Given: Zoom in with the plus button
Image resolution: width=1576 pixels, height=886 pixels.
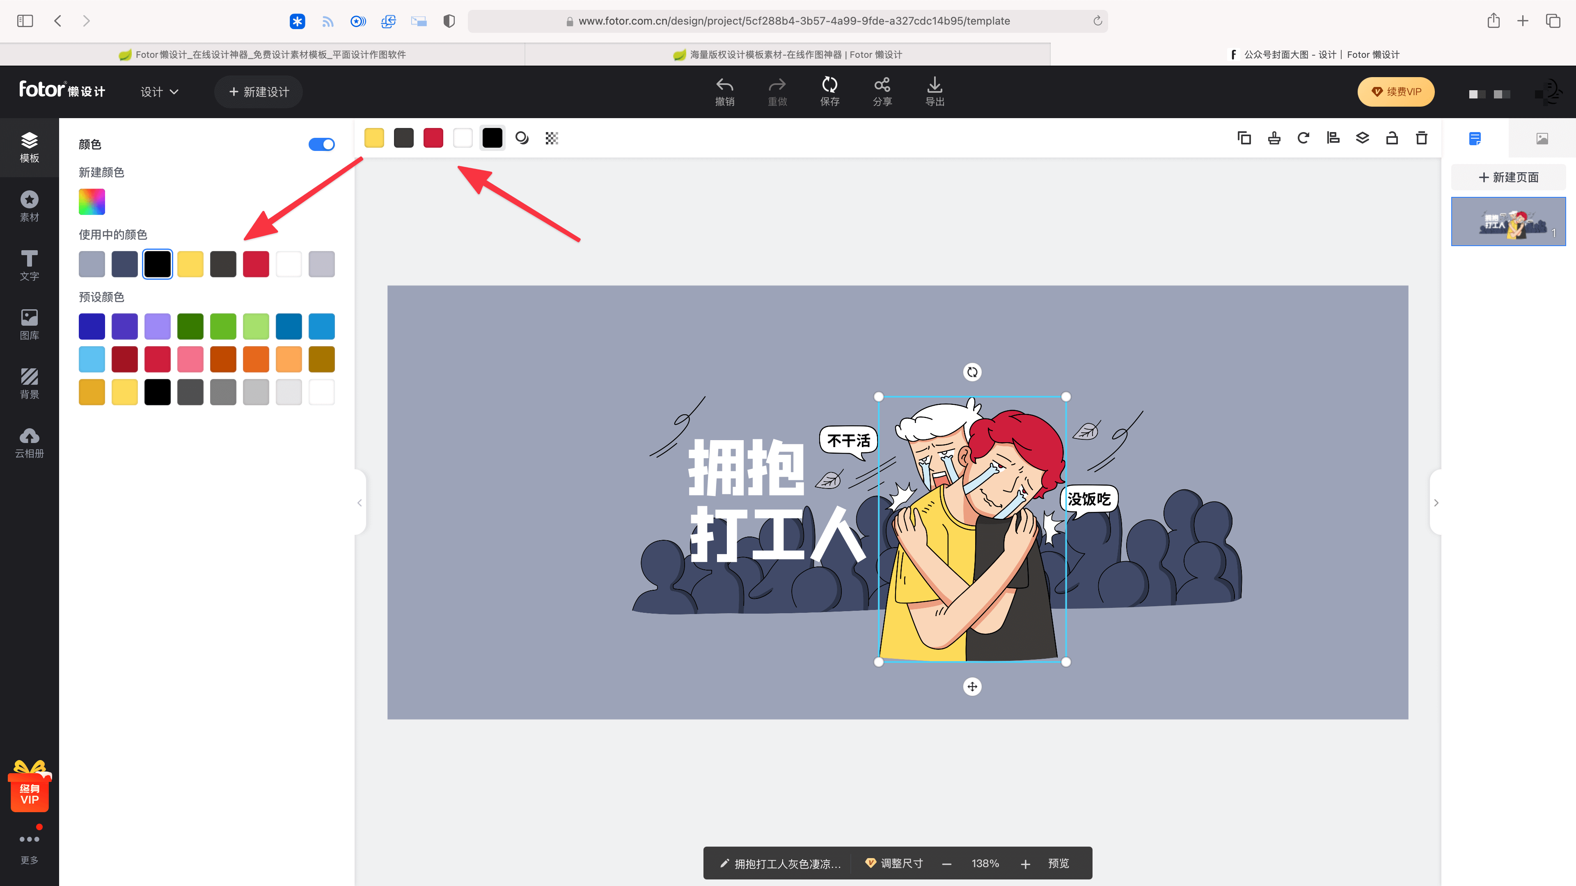Looking at the screenshot, I should point(1025,863).
